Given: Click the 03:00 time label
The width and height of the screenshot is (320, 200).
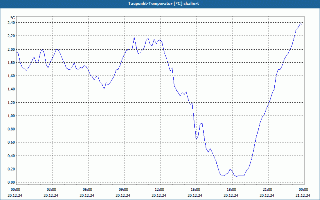Looking at the screenshot, I should coord(52,190).
